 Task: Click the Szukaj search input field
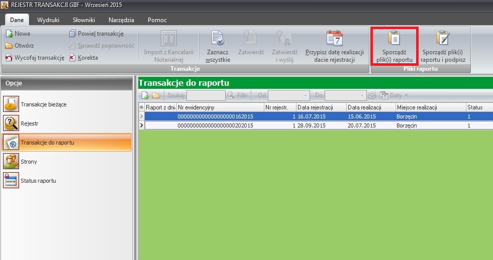(x=206, y=95)
